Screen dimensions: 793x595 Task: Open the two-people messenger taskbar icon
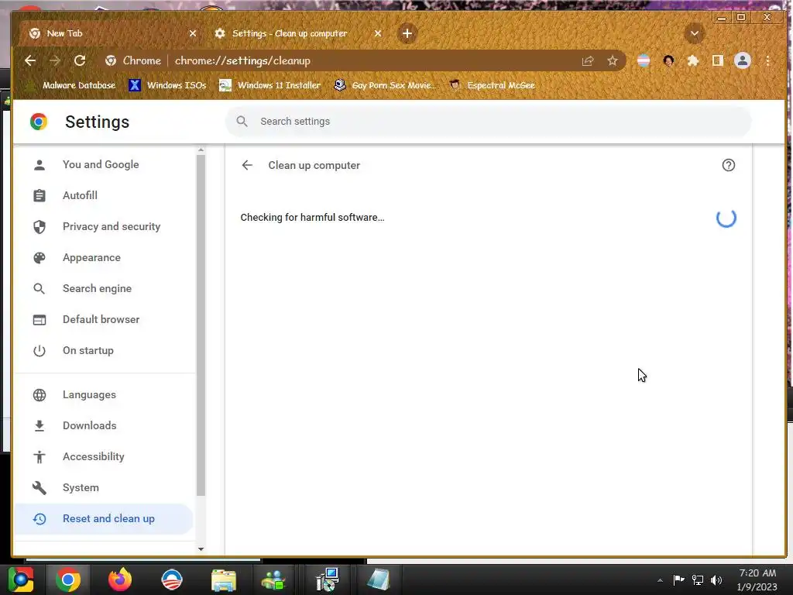coord(273,580)
